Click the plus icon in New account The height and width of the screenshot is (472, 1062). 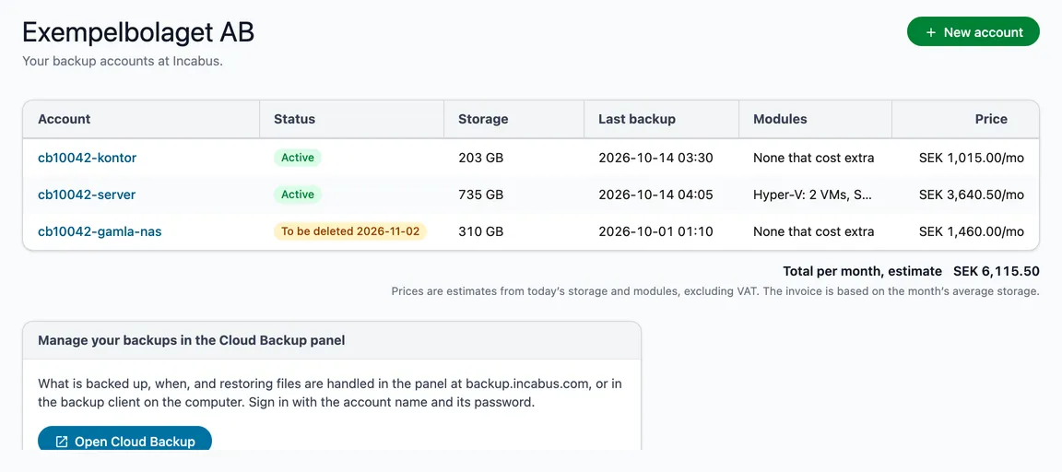coord(930,32)
